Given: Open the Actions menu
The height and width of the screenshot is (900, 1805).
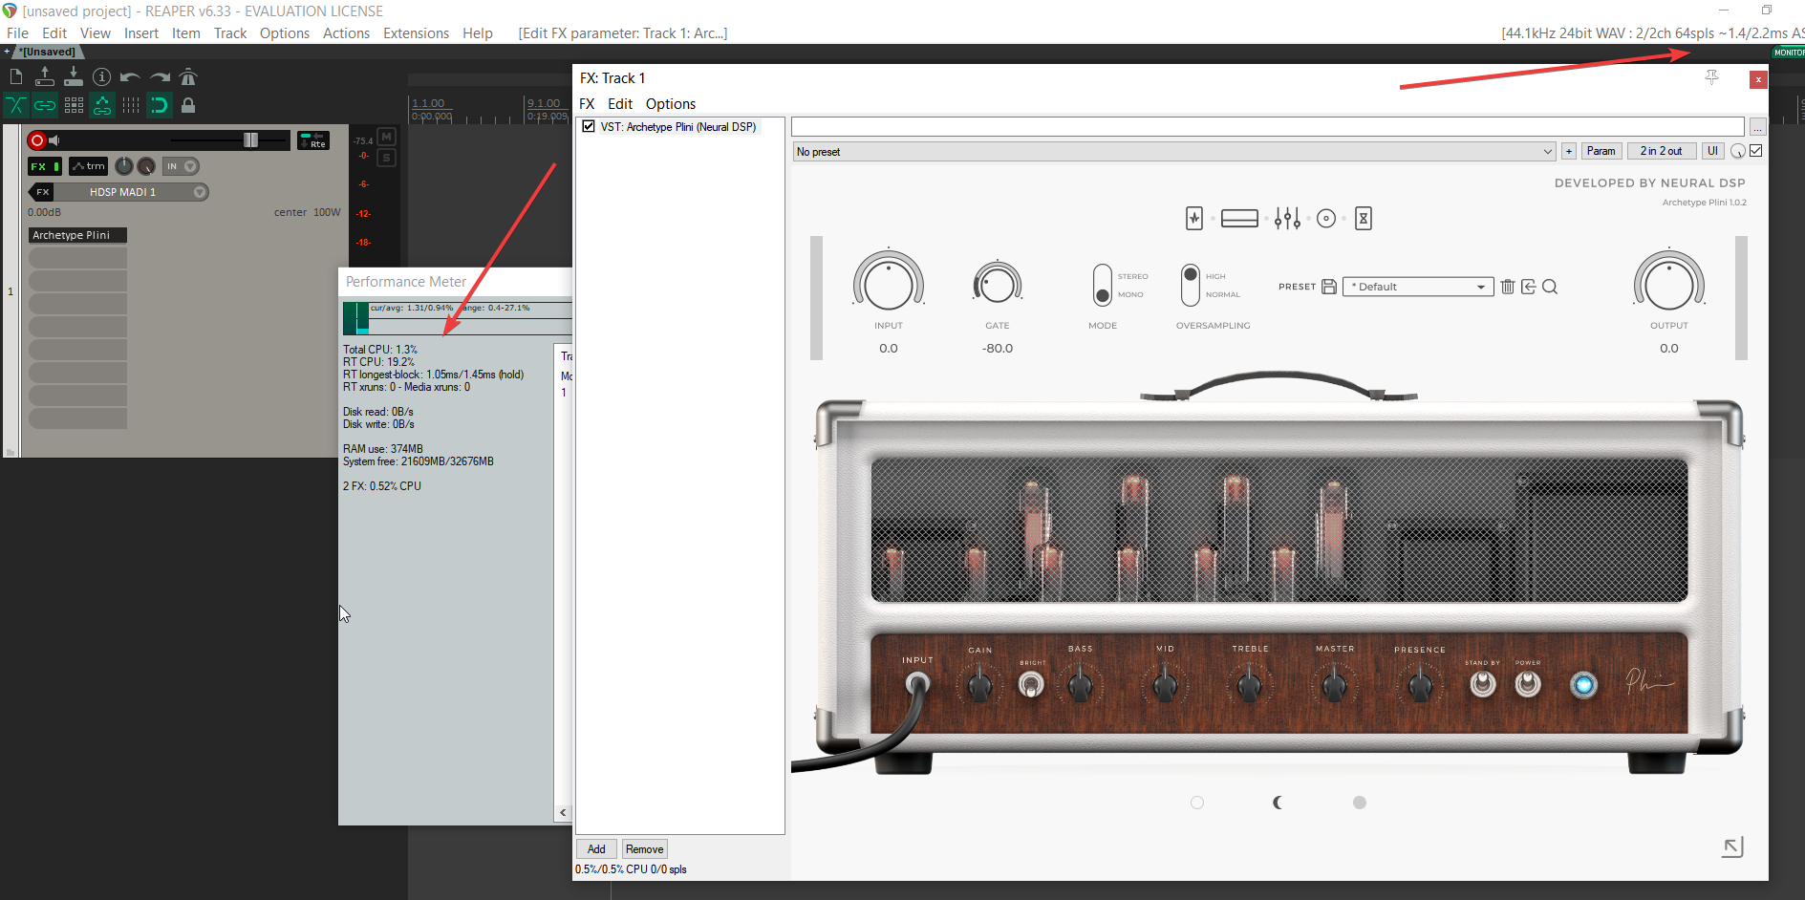Looking at the screenshot, I should point(346,33).
